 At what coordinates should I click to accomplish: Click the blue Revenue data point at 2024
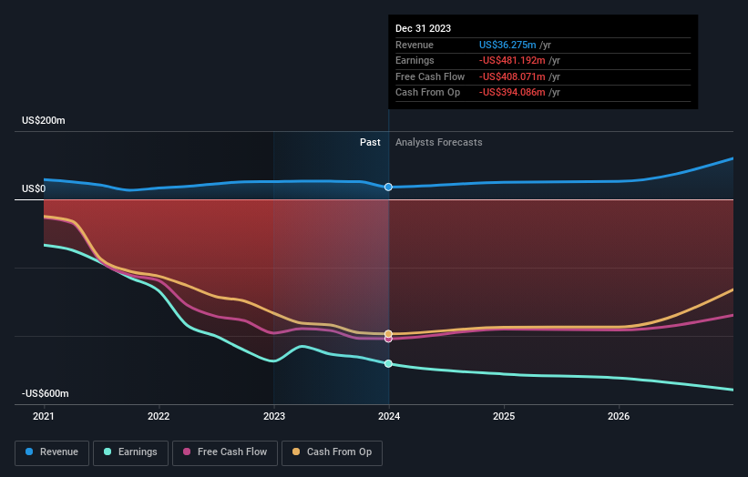pyautogui.click(x=388, y=187)
